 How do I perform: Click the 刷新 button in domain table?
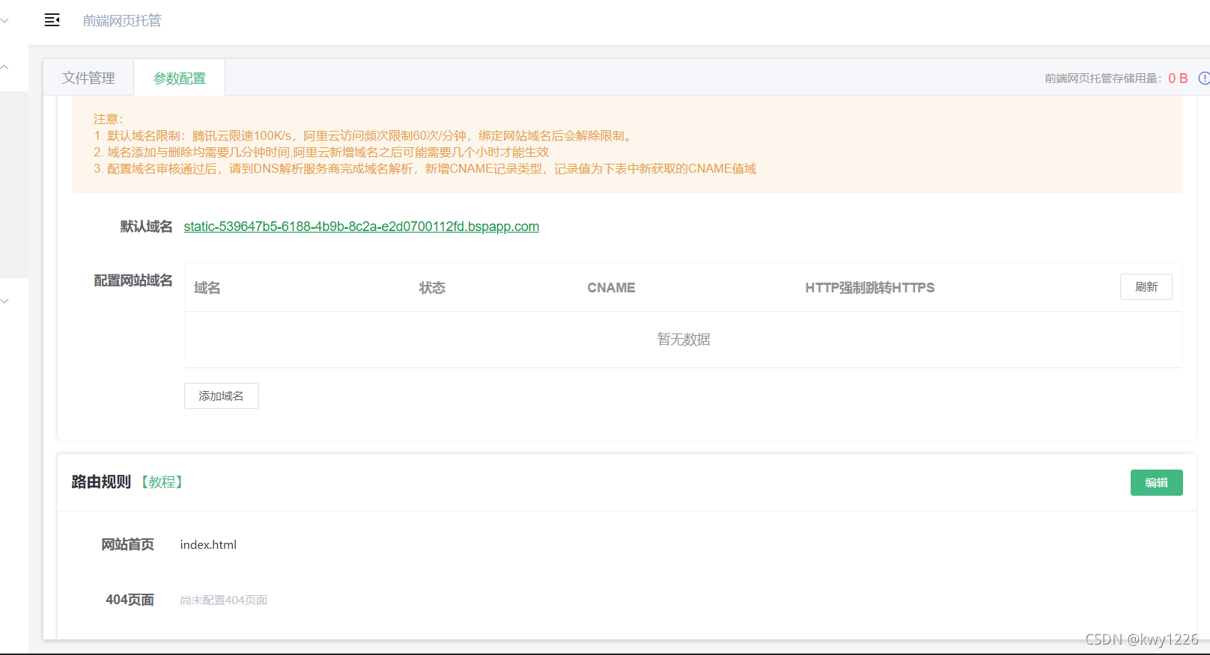point(1146,287)
